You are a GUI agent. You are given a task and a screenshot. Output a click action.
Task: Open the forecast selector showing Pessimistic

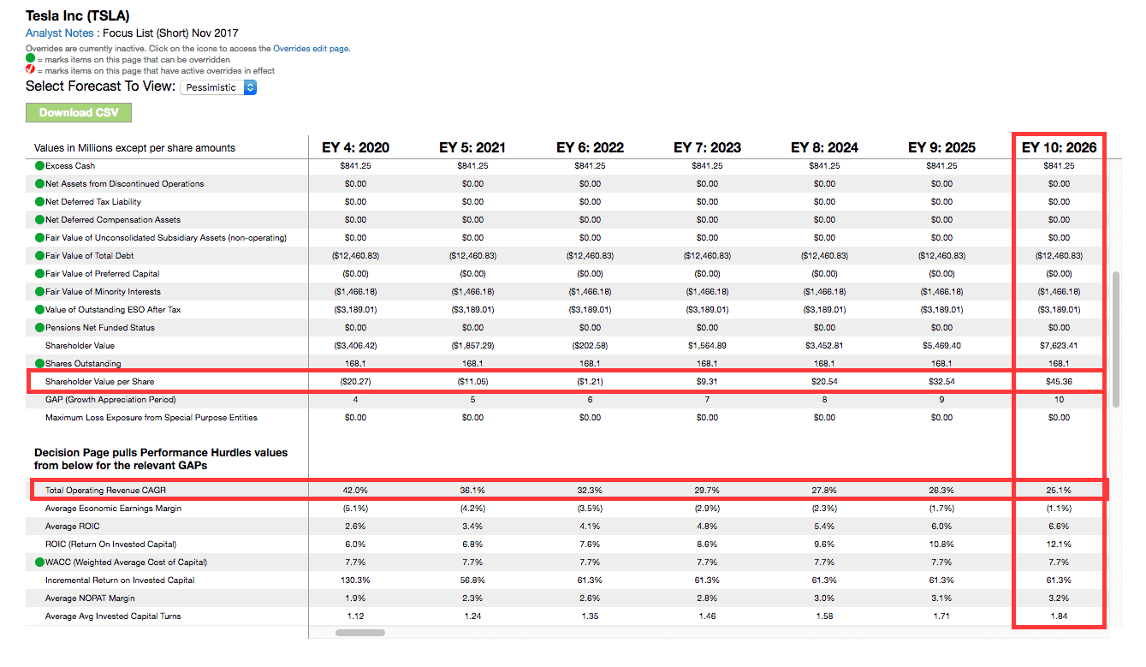[218, 87]
